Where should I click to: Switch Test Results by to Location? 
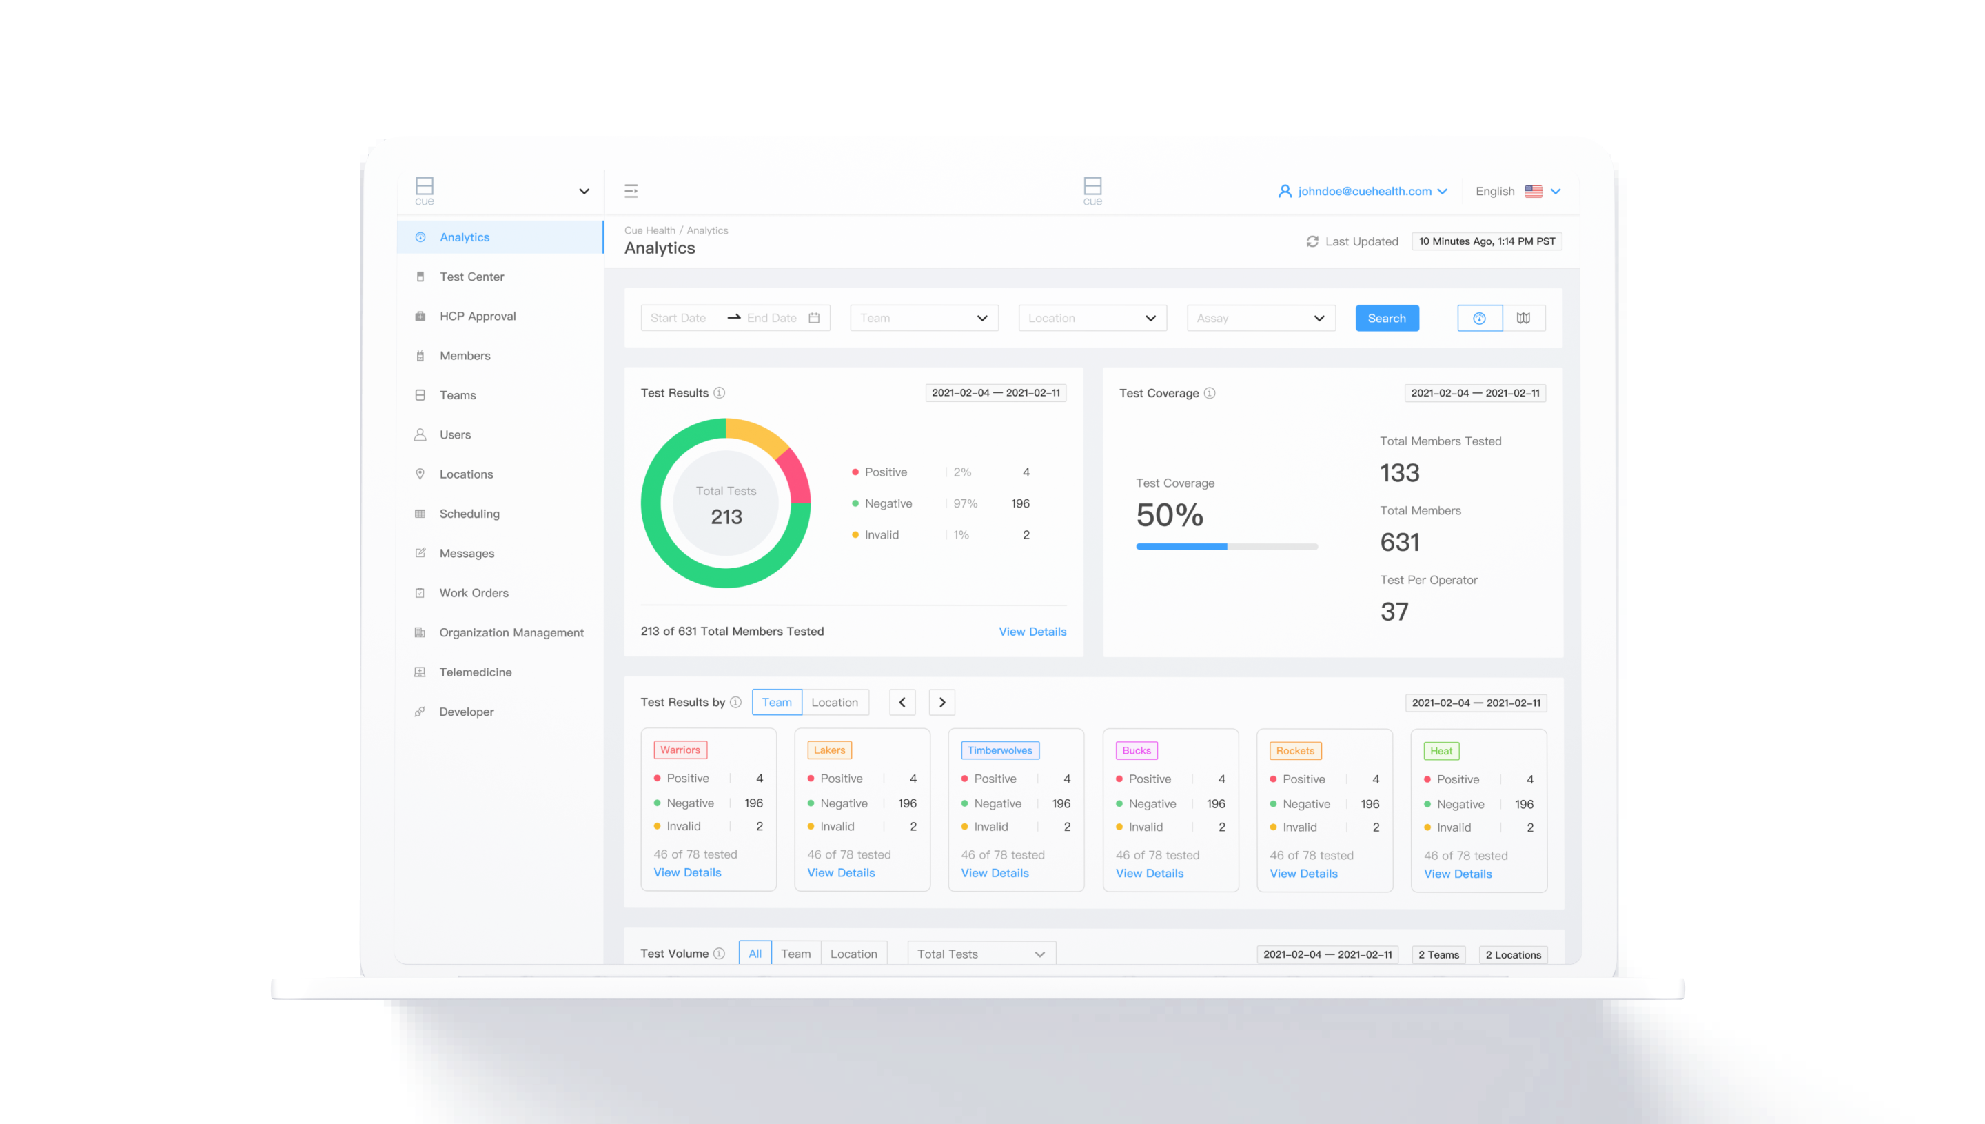[x=834, y=703]
